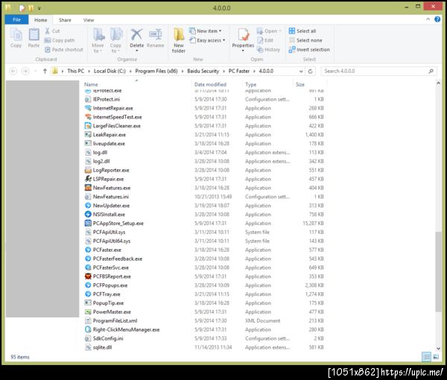
Task: Expand the Easy access dropdown
Action: point(207,40)
